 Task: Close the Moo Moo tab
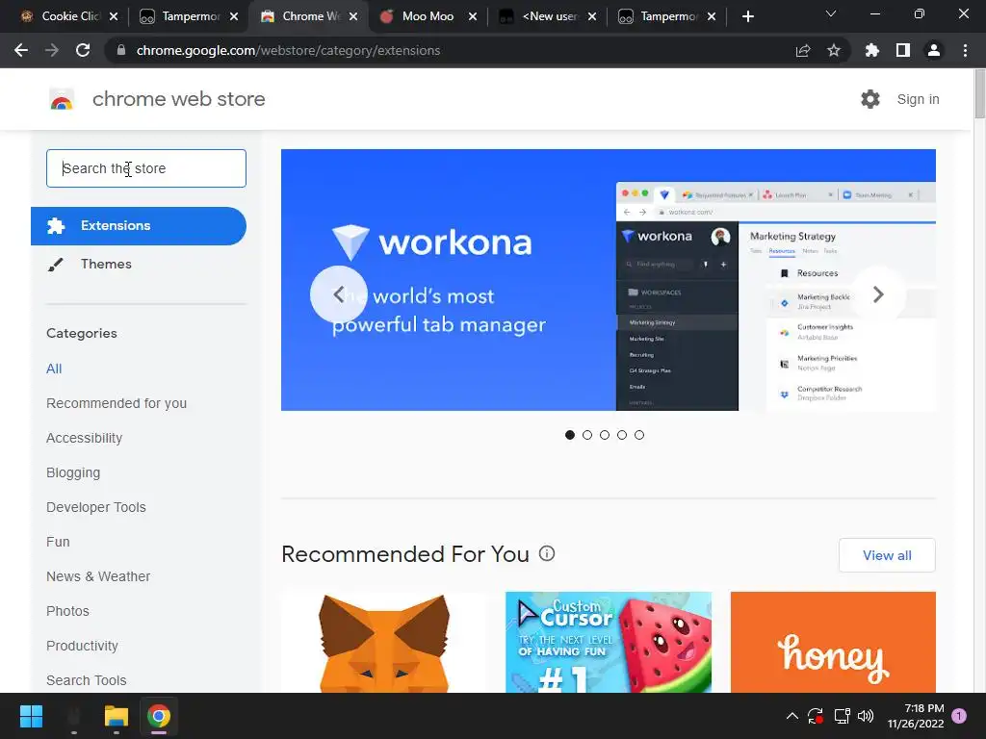point(472,16)
